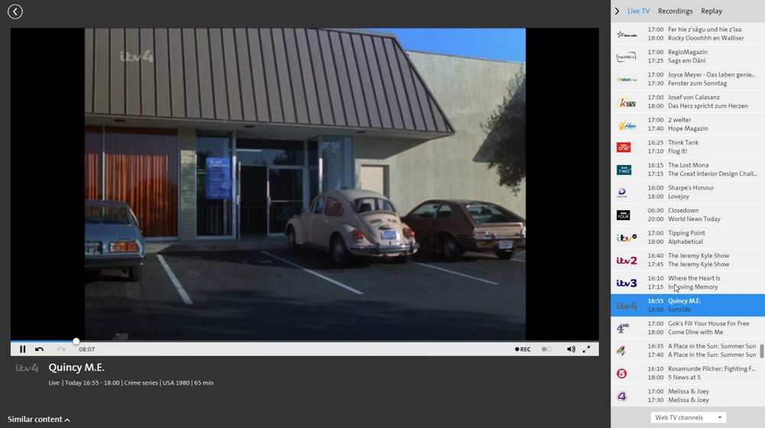Image resolution: width=765 pixels, height=428 pixels.
Task: Click 'Rosamunde Pilcher' programme entry
Action: pyautogui.click(x=711, y=369)
